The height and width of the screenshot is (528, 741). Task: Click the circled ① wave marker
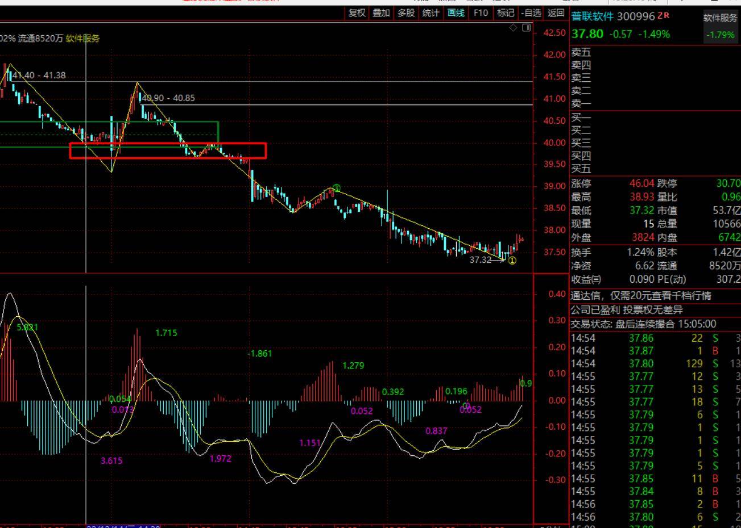[512, 261]
